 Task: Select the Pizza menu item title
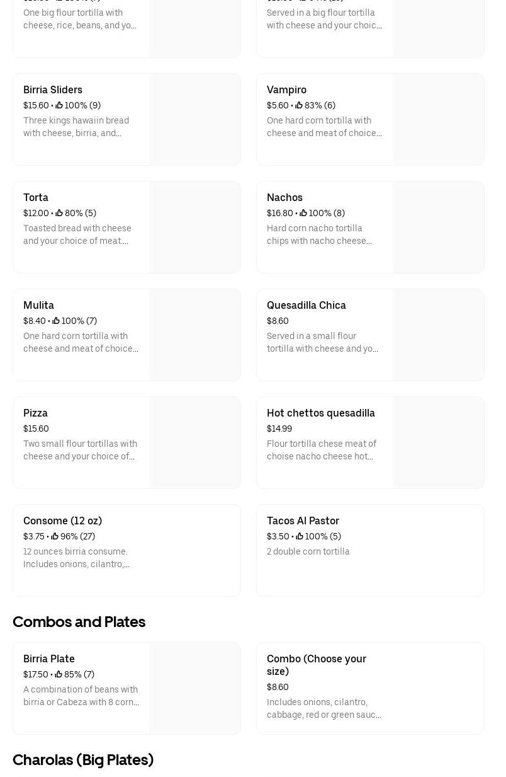(x=35, y=413)
